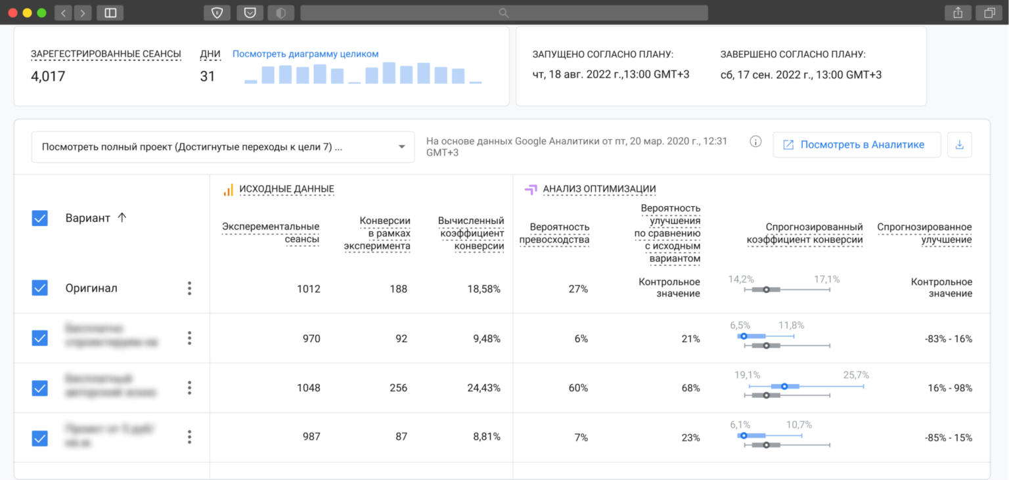Viewport: 1009px width, 480px height.
Task: Click the browser address search field
Action: 504,12
